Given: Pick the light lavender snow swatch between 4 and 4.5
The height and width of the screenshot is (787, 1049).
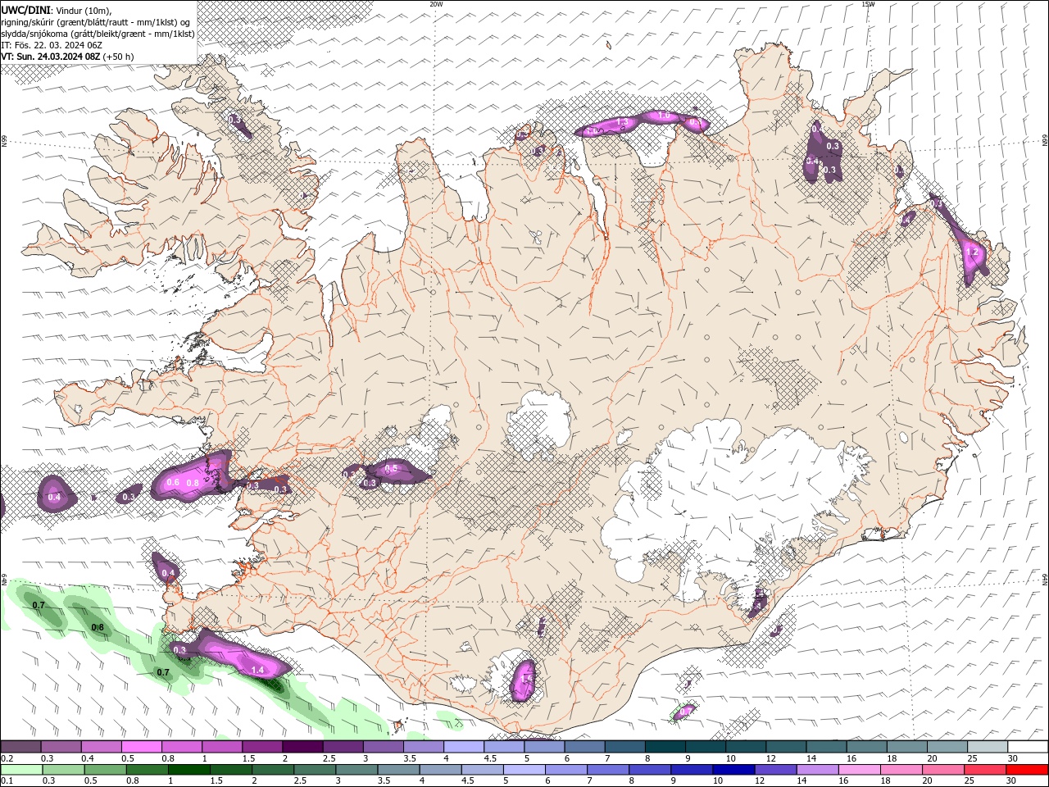Looking at the screenshot, I should [463, 747].
